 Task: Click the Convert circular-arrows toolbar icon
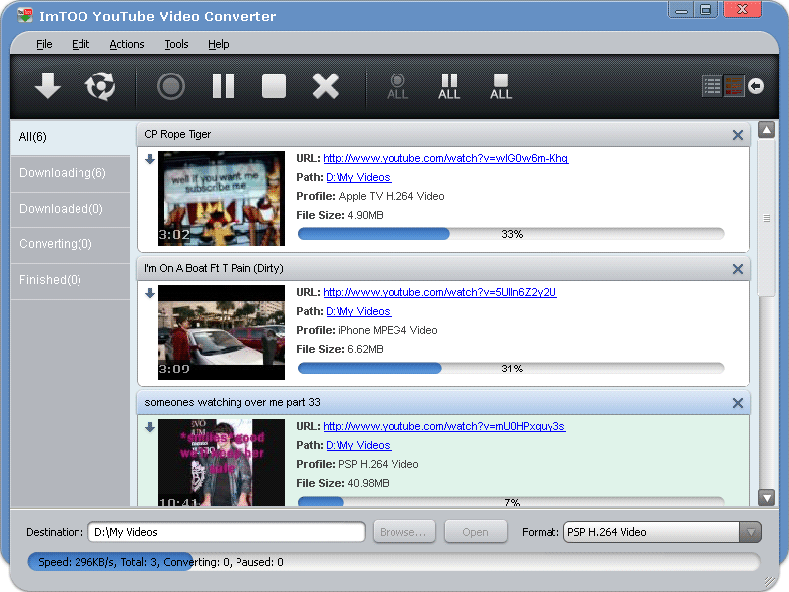(x=100, y=86)
